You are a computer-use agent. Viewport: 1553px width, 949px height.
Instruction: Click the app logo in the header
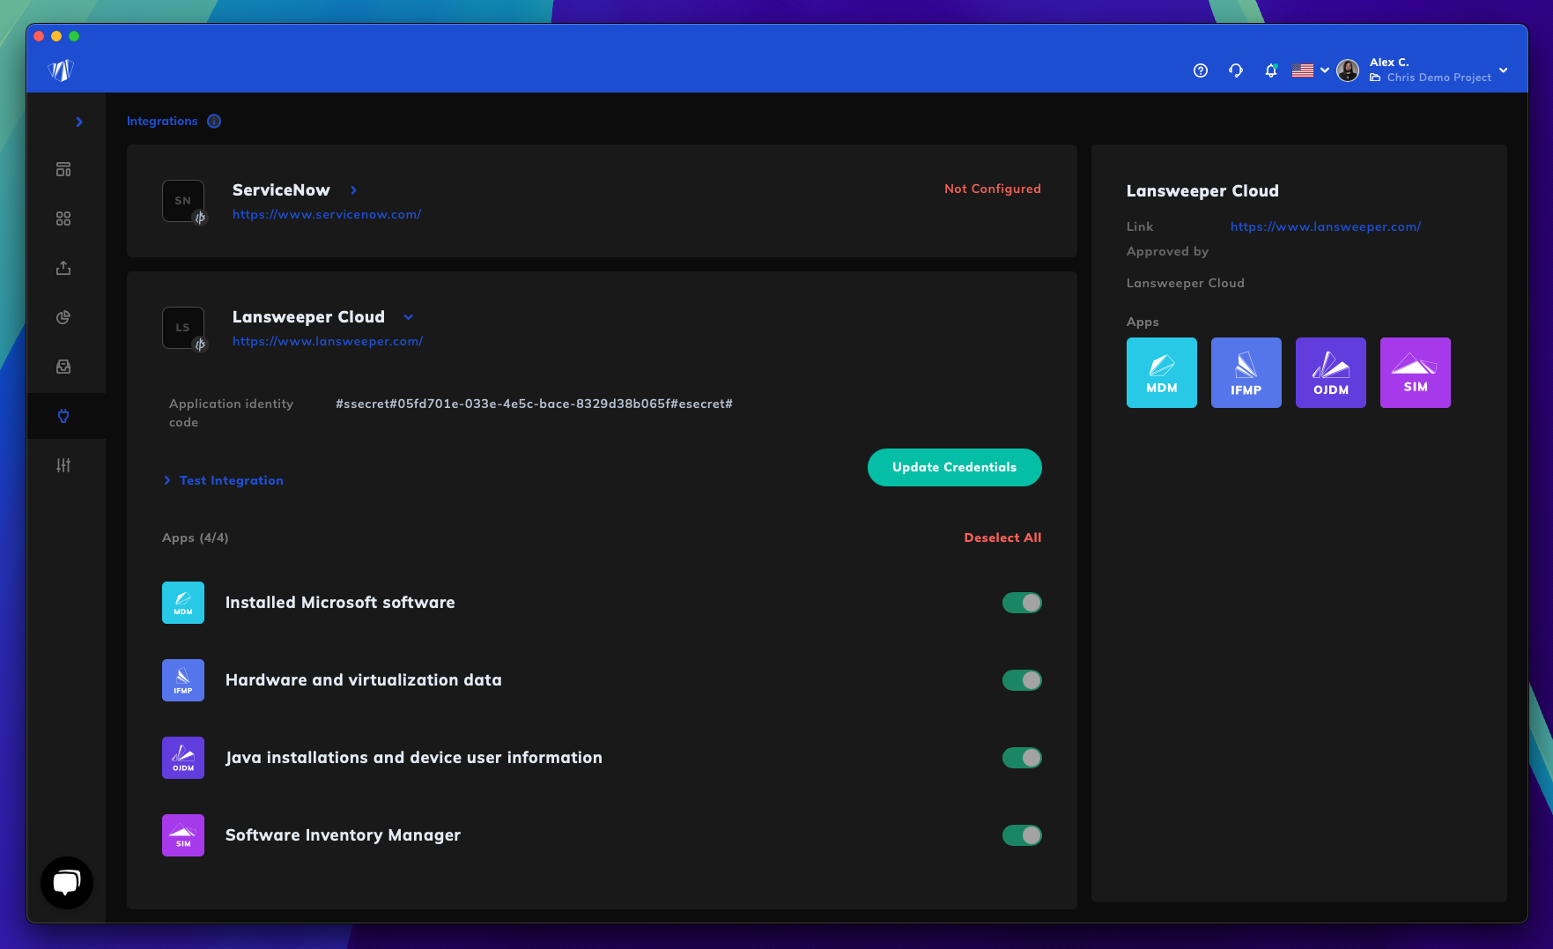tap(61, 70)
